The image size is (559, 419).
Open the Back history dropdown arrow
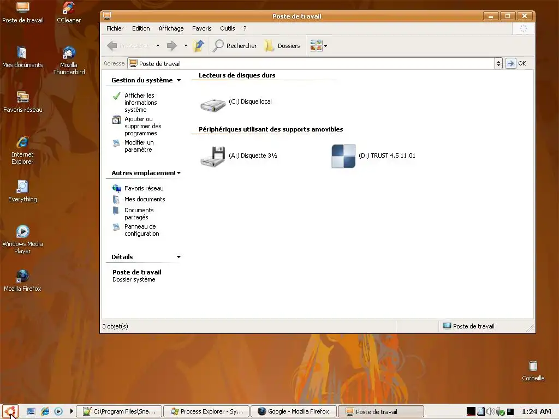click(x=158, y=46)
